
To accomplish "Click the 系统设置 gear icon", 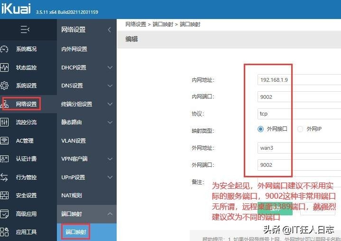I will tap(4, 86).
